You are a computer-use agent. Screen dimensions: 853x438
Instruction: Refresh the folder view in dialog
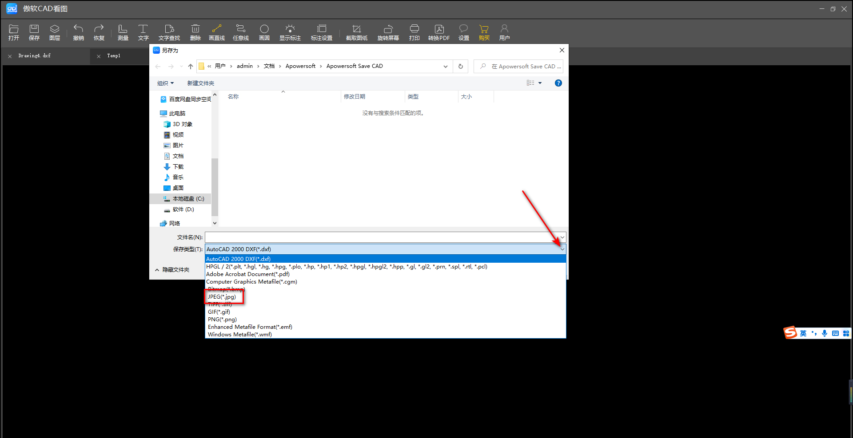[461, 67]
